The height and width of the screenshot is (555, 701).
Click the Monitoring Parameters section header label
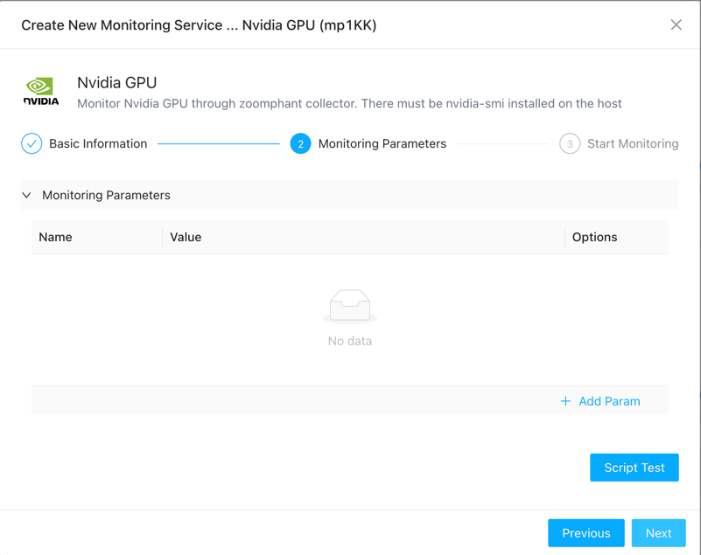pos(106,195)
